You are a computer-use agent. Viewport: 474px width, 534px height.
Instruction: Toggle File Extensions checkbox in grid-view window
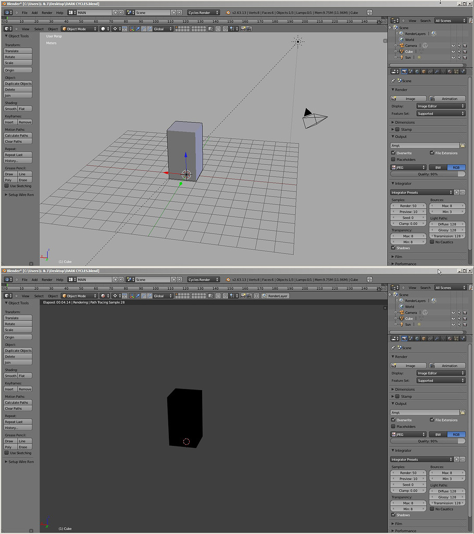pyautogui.click(x=432, y=153)
